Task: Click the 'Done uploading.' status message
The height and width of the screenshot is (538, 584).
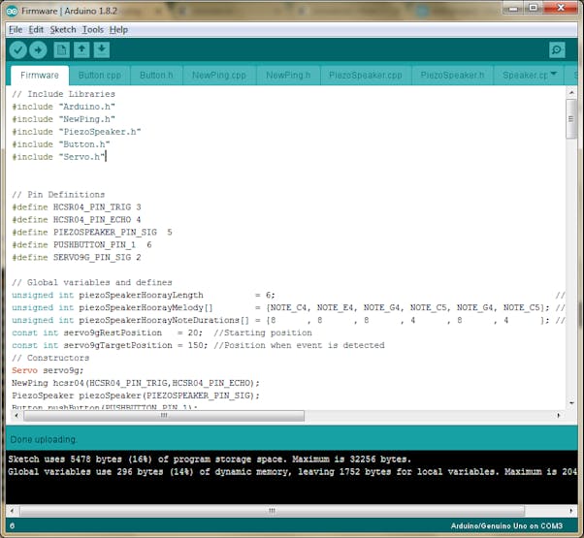Action: tap(44, 440)
